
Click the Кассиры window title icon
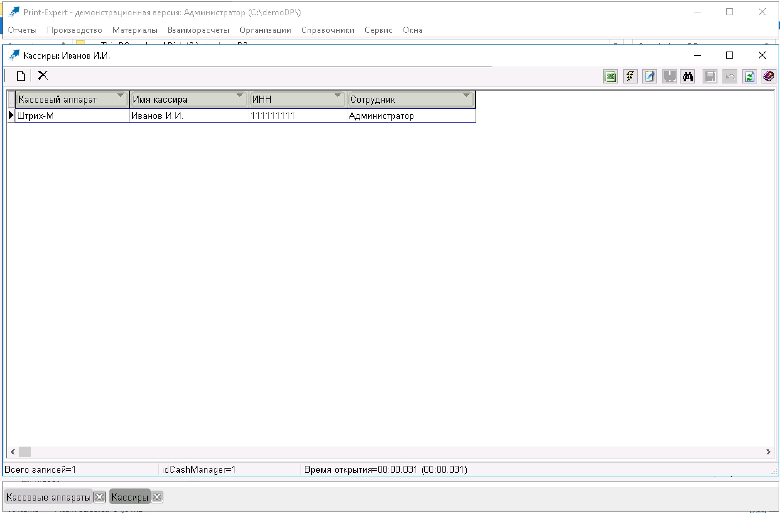(14, 55)
